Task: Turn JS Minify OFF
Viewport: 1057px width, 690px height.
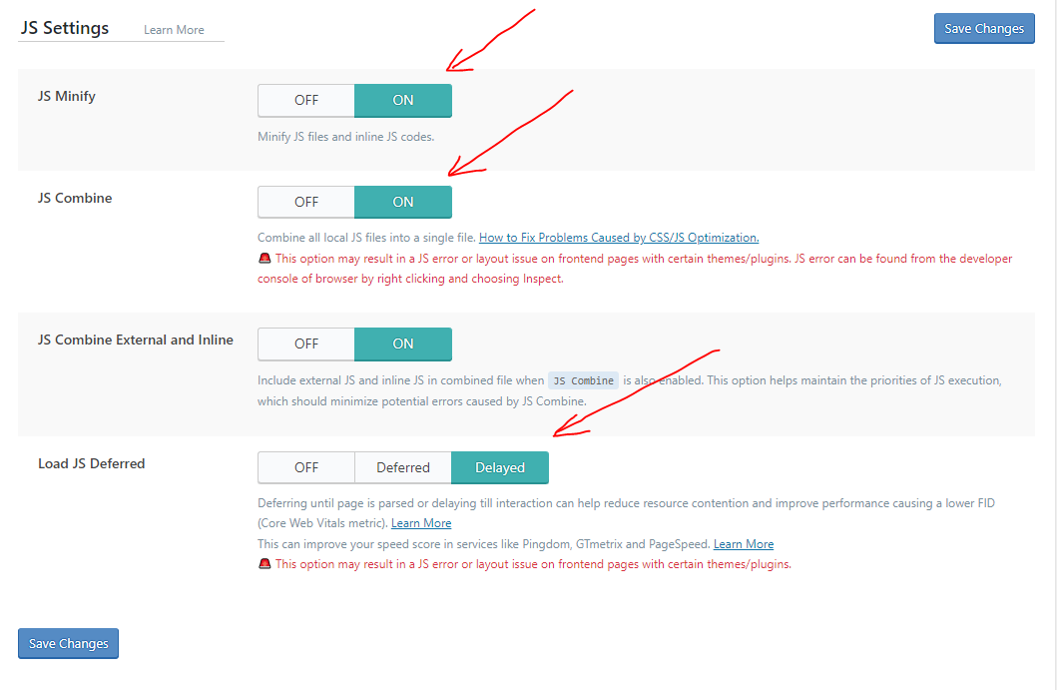Action: pyautogui.click(x=306, y=101)
